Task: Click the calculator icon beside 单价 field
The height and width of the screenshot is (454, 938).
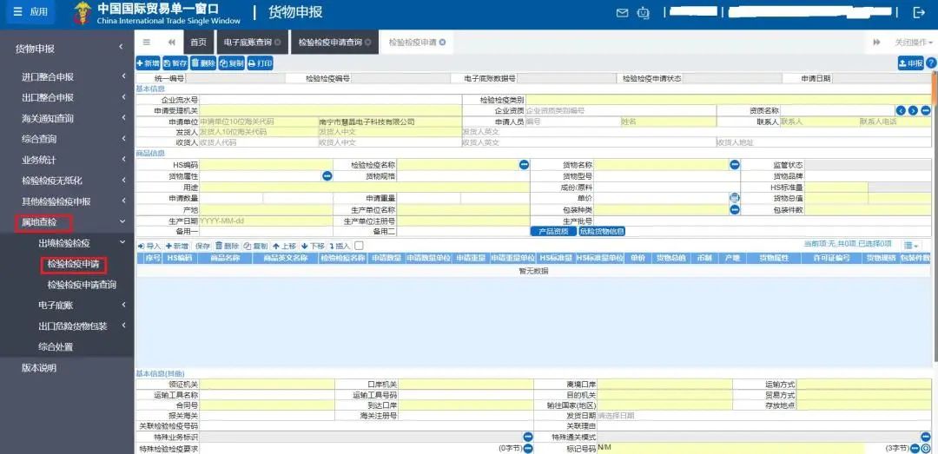Action: (735, 198)
